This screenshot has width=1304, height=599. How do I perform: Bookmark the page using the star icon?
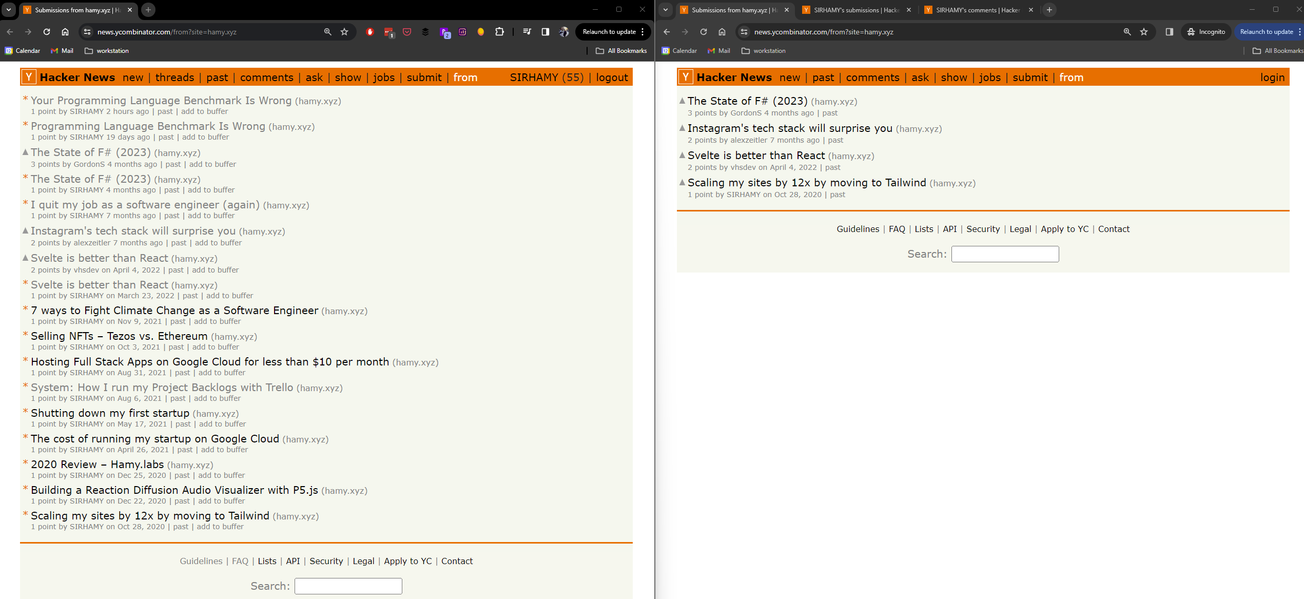point(343,32)
